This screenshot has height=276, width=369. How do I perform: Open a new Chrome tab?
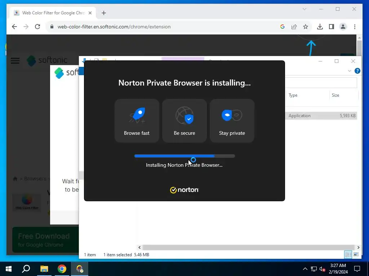tap(104, 13)
